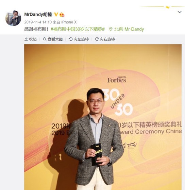185x190 pixels.
Task: Click the yellow card decoration pendant
Action: [168, 7]
